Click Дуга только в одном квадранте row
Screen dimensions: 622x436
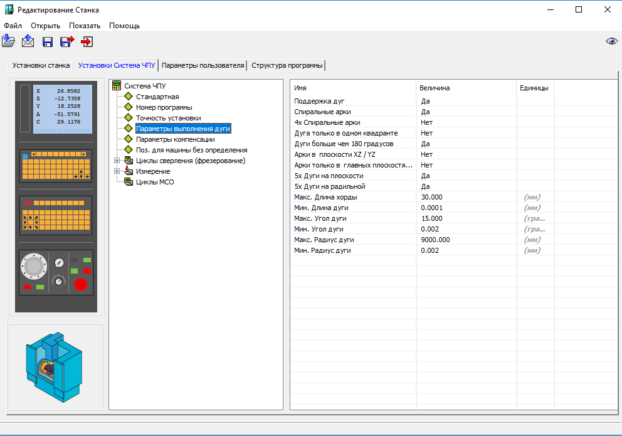point(454,133)
